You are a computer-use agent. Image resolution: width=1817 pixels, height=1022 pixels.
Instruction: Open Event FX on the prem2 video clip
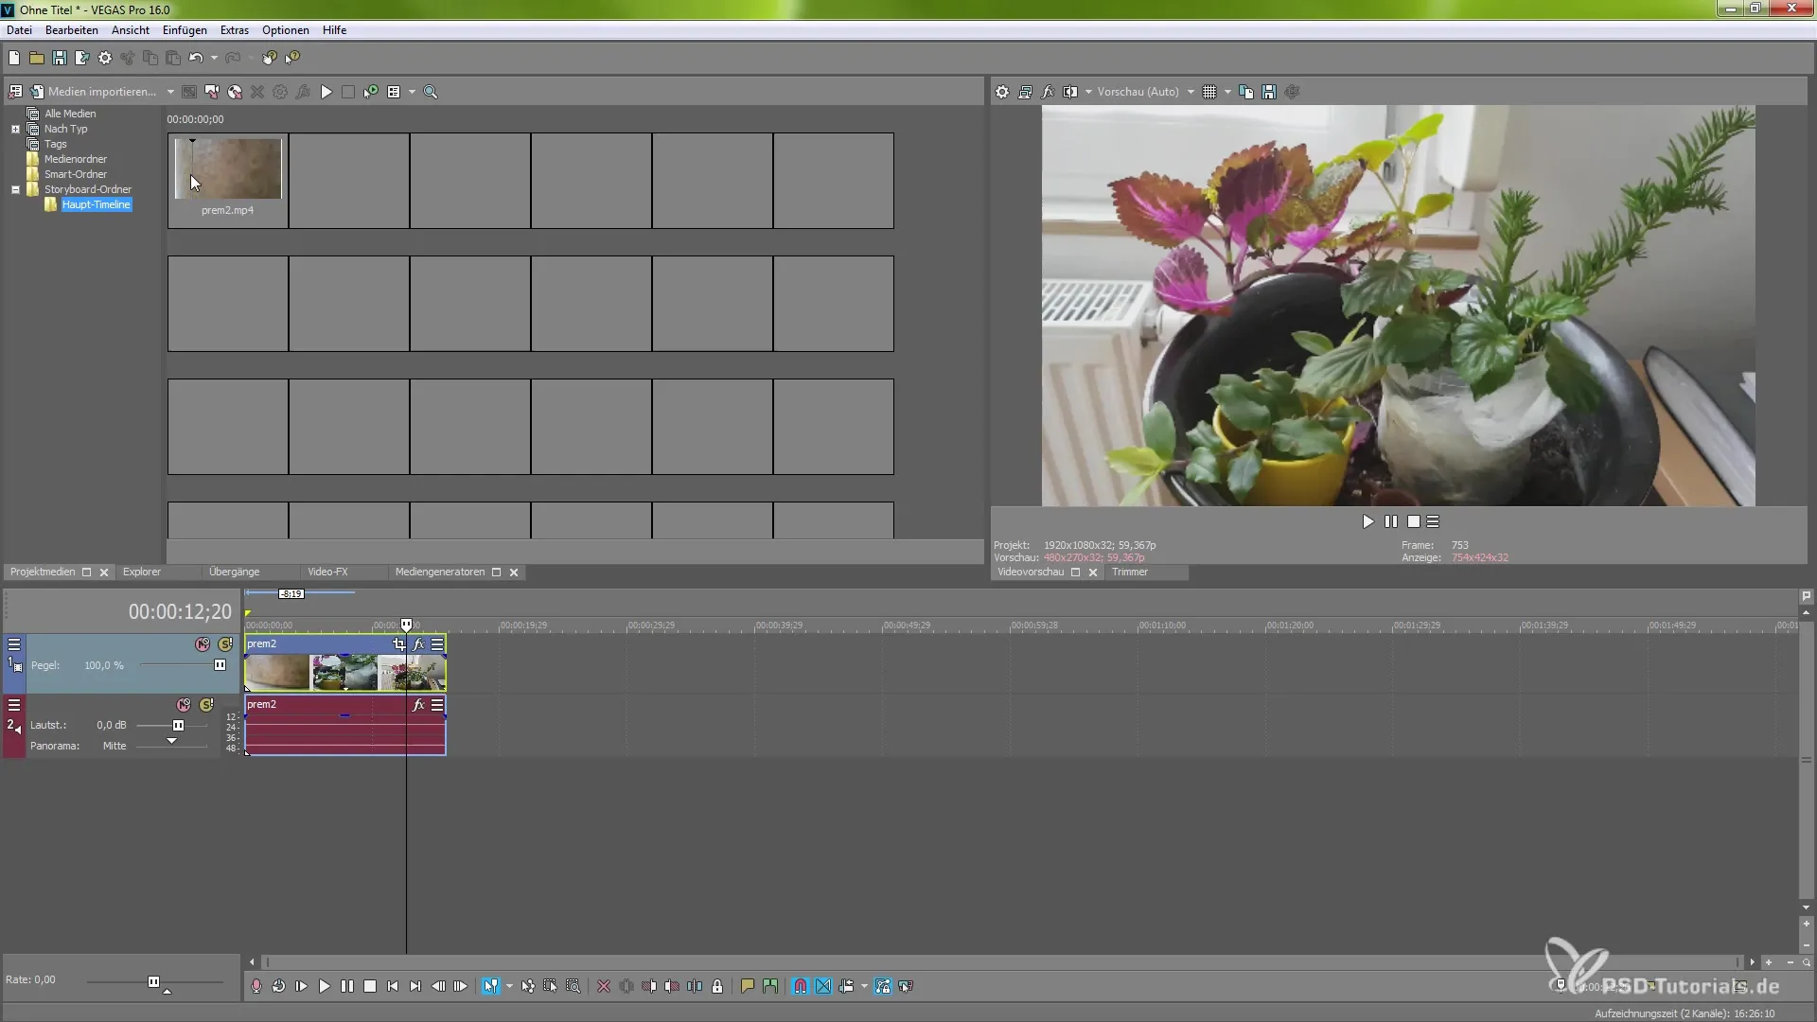418,644
